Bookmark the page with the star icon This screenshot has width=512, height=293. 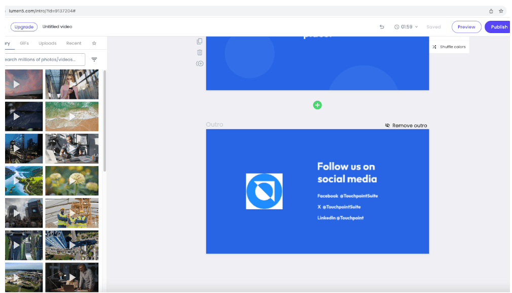(x=501, y=10)
